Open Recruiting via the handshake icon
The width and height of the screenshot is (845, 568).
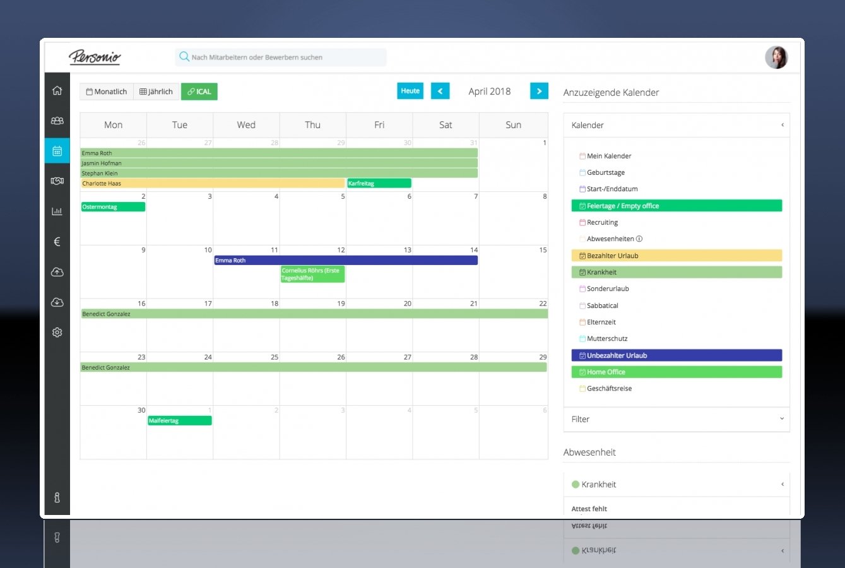pyautogui.click(x=57, y=180)
